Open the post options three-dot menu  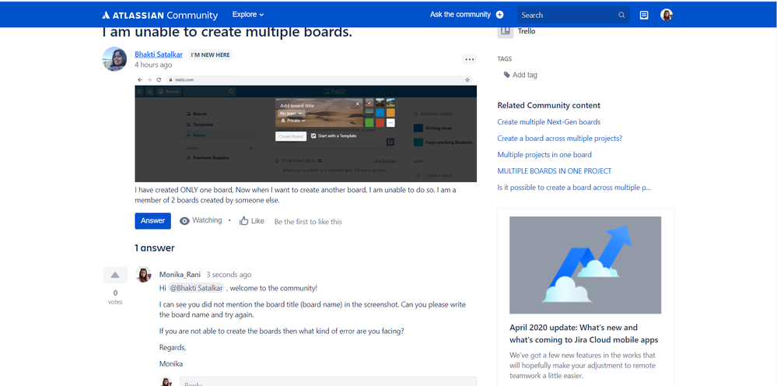[469, 59]
